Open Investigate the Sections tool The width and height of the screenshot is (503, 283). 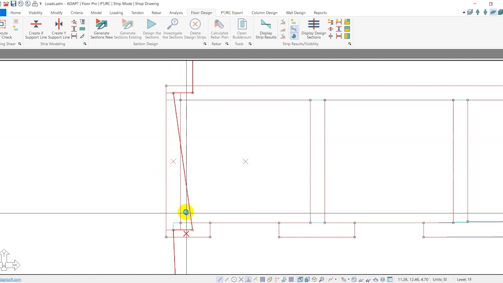(173, 30)
